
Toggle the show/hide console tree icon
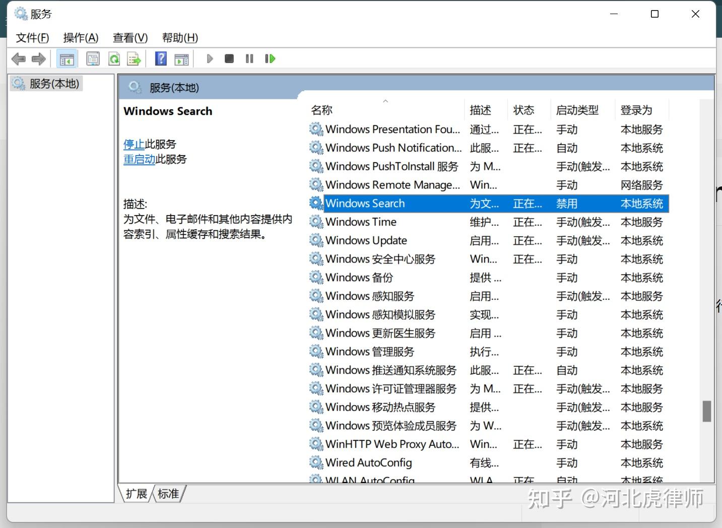(x=67, y=59)
